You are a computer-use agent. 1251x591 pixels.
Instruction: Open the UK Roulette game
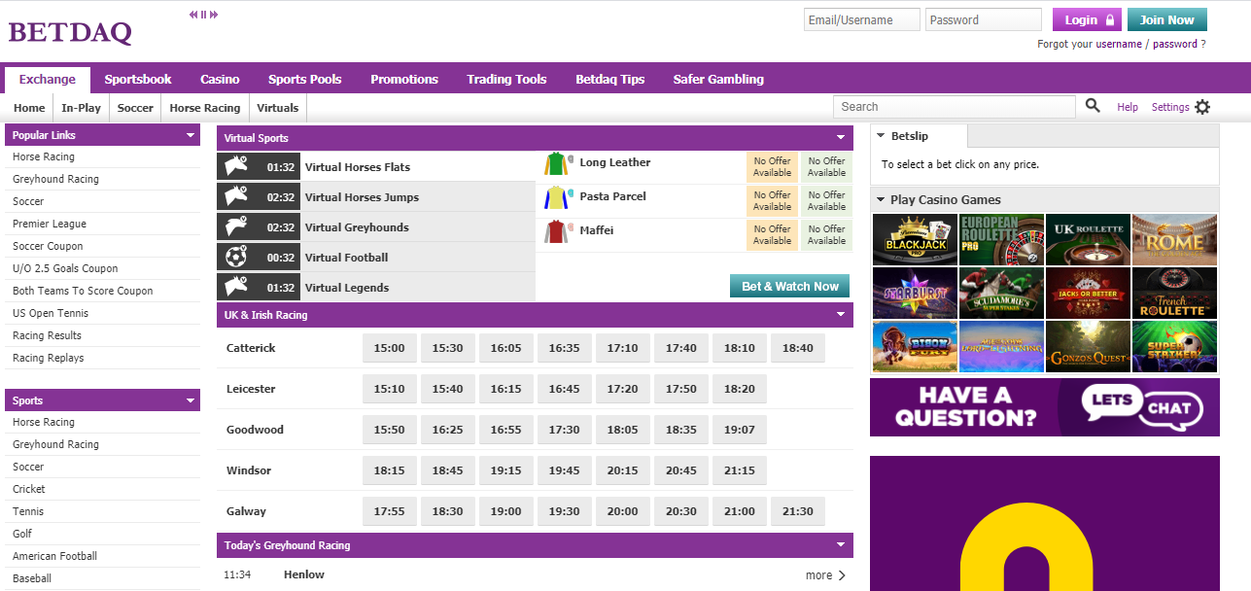coord(1088,239)
